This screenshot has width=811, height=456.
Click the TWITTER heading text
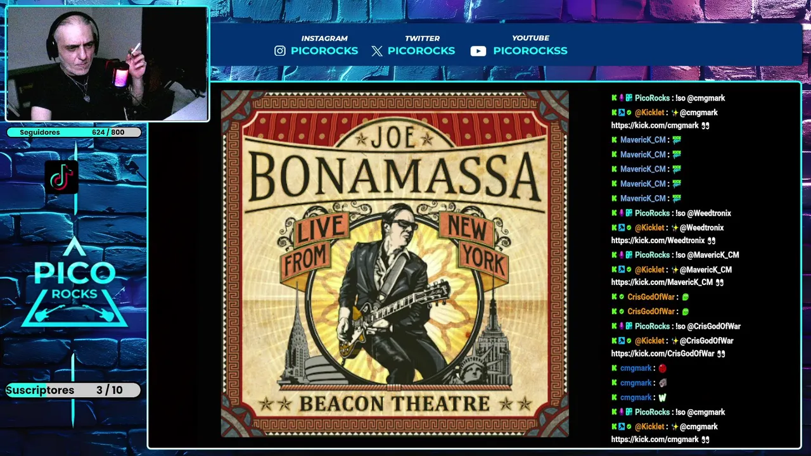point(422,39)
